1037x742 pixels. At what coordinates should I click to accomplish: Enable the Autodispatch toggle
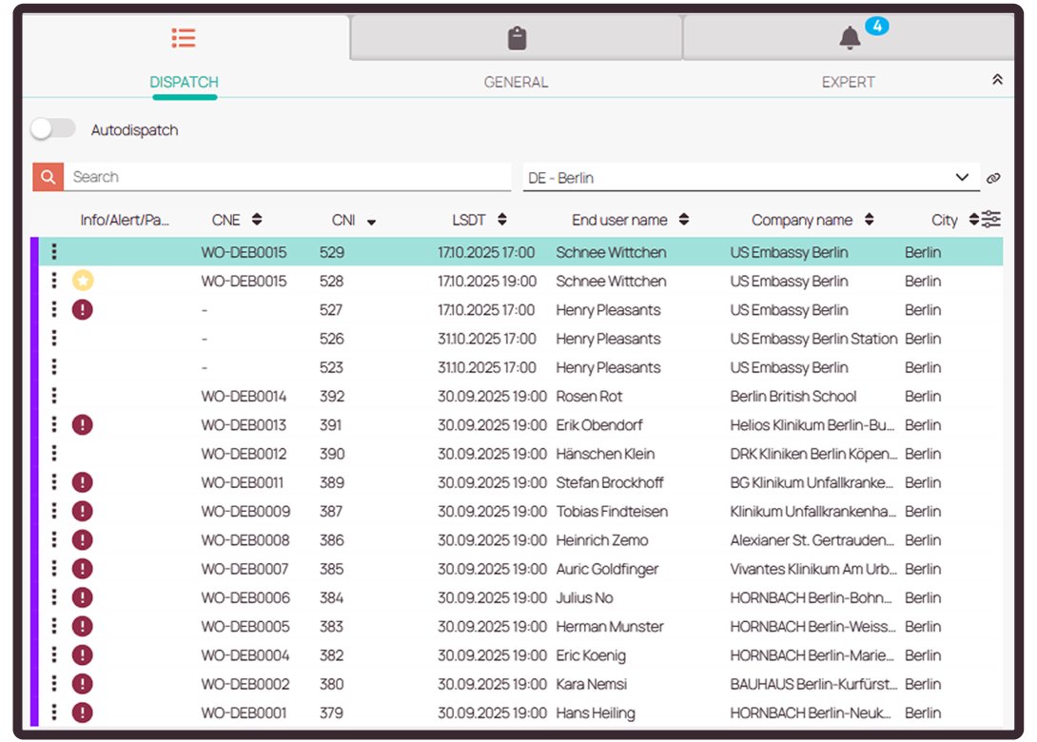[52, 129]
